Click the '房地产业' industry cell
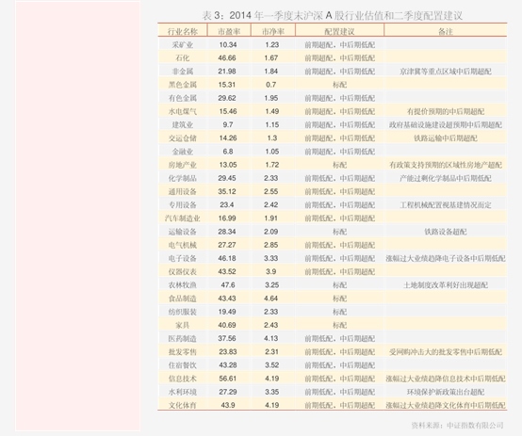 (x=183, y=165)
